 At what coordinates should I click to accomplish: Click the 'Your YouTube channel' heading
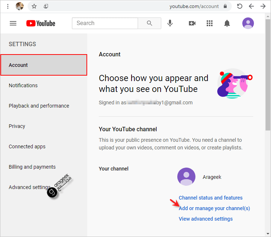click(x=128, y=129)
